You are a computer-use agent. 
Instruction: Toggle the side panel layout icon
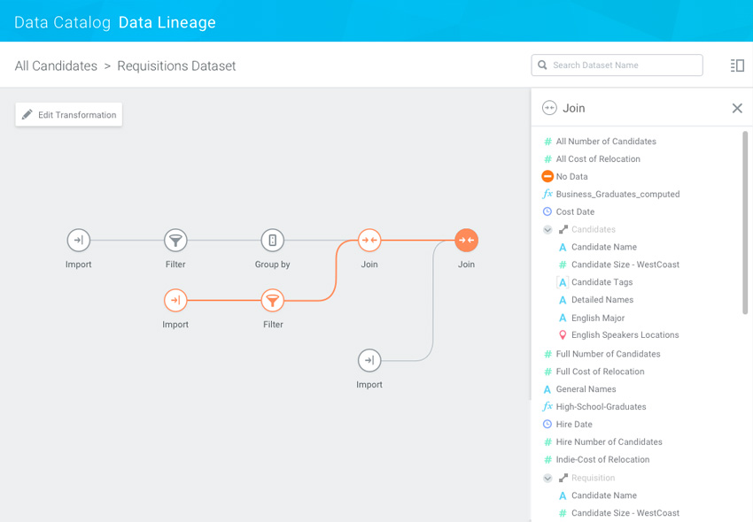[737, 65]
